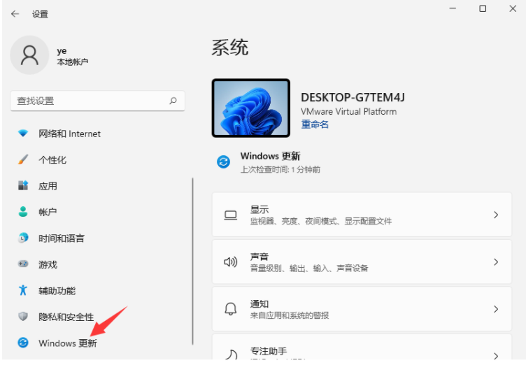Image resolution: width=526 pixels, height=372 pixels.
Task: Click the 专注助手 moon icon
Action: coord(231,354)
